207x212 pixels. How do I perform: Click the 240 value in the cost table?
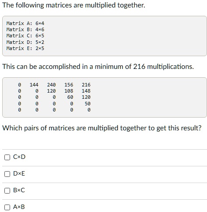point(51,85)
